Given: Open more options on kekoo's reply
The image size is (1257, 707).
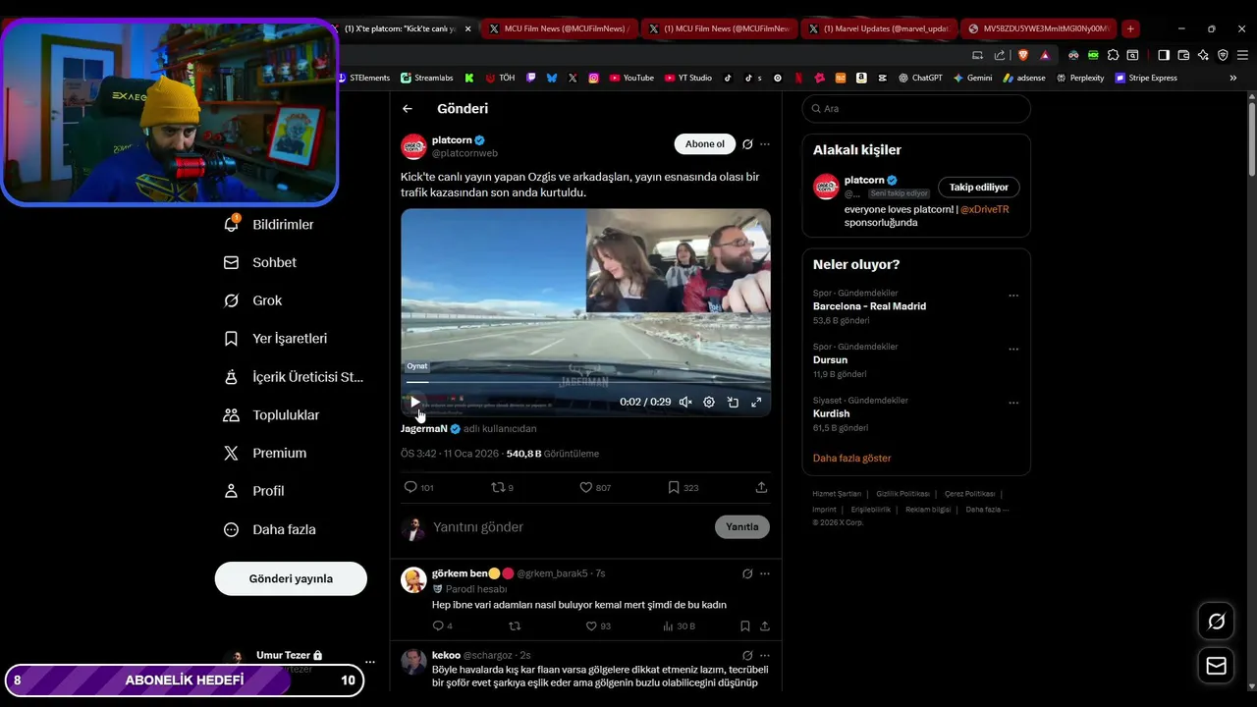Looking at the screenshot, I should click(765, 655).
